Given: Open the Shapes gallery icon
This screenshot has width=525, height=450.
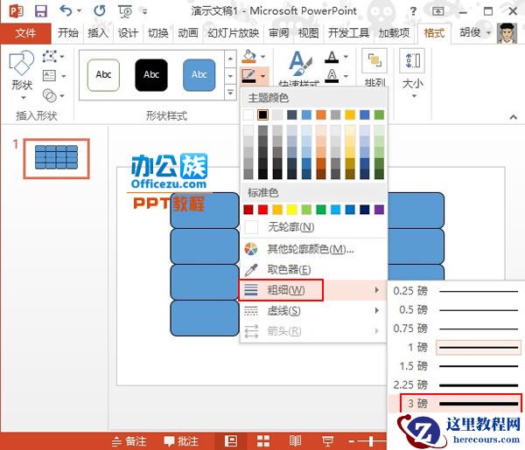Looking at the screenshot, I should tap(22, 63).
